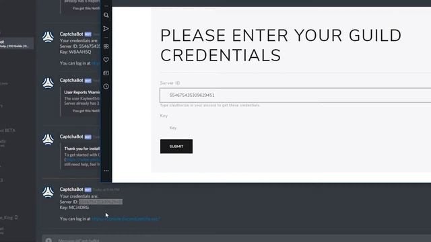Click CaptchaBot avatar beside User Reports Warning

click(x=48, y=83)
